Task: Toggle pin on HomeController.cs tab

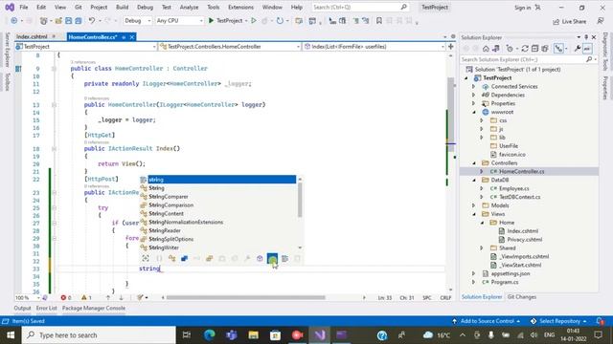Action: [124, 37]
